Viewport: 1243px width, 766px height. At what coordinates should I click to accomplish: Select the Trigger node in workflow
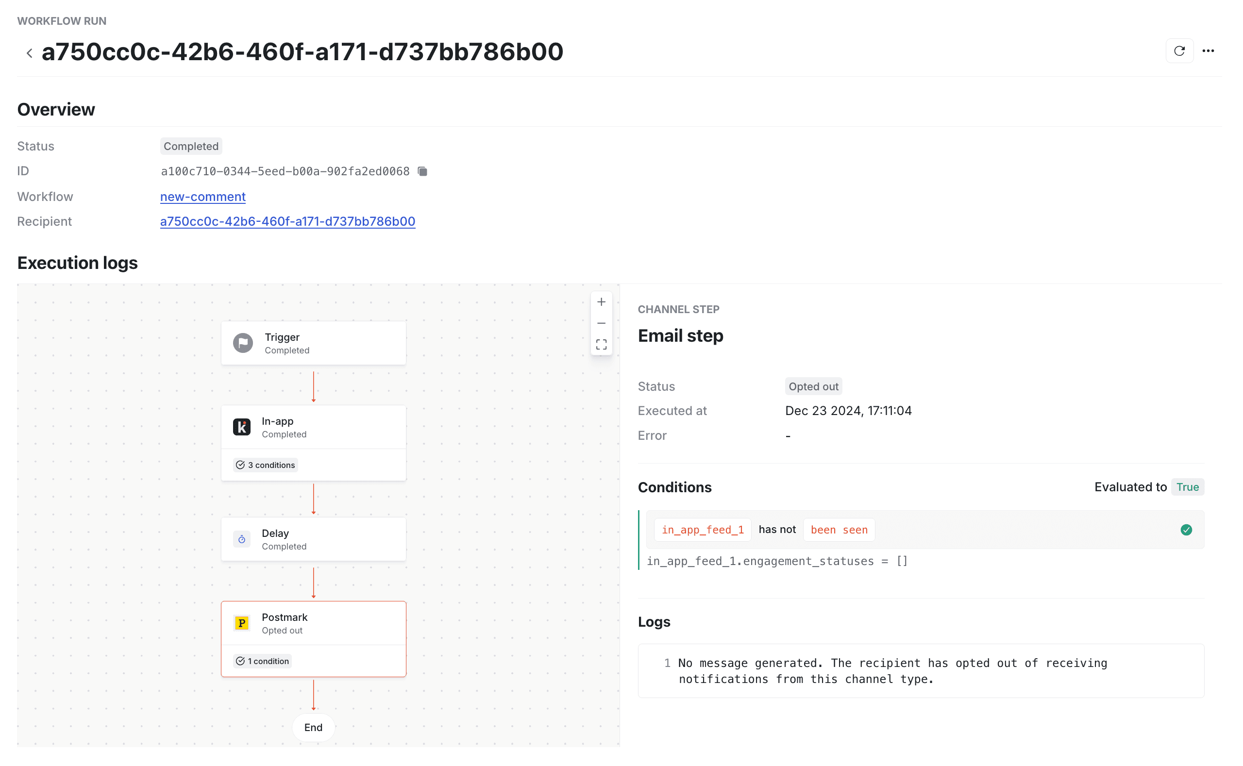313,344
